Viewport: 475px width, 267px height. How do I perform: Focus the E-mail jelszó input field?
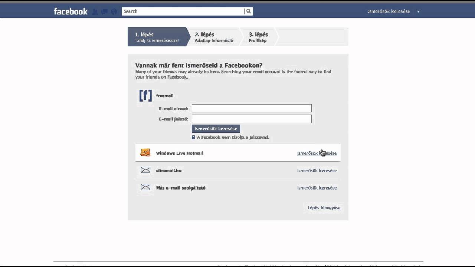click(252, 119)
